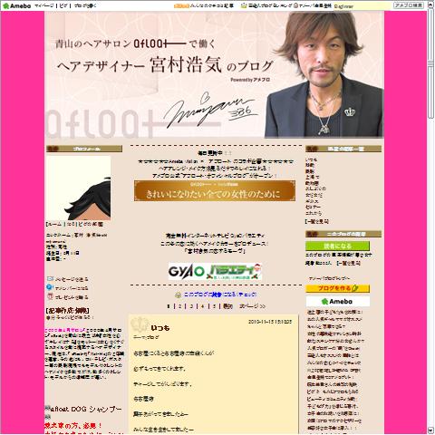435x435 pixels.
Task: Click the scrollbar down arrow at bottom right
Action: pos(430,430)
